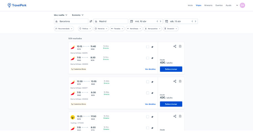The width and height of the screenshot is (253, 140).
Task: Click the sáb. 13 abr return date
Action: tap(175, 21)
